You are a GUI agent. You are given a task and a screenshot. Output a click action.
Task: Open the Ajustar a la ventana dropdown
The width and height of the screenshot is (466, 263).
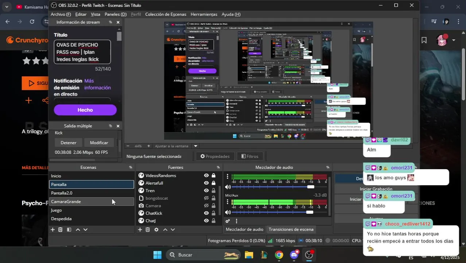tap(196, 146)
